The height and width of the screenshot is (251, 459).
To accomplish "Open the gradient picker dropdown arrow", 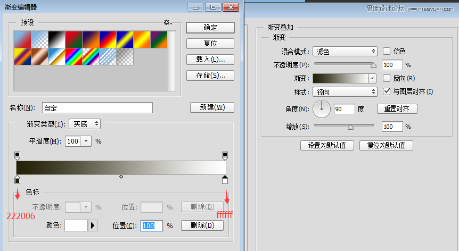I will pyautogui.click(x=372, y=78).
